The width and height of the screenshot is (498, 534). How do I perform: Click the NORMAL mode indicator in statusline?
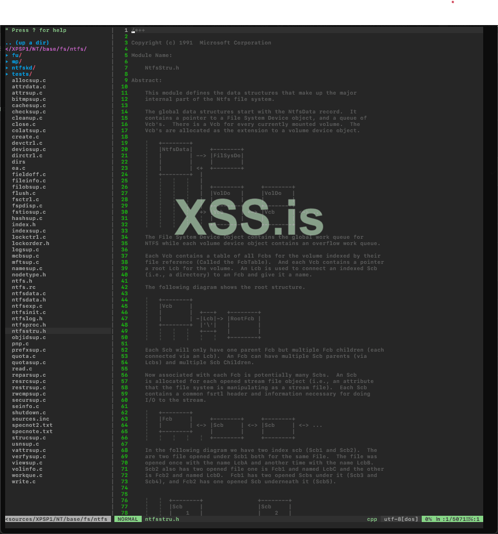tap(128, 519)
